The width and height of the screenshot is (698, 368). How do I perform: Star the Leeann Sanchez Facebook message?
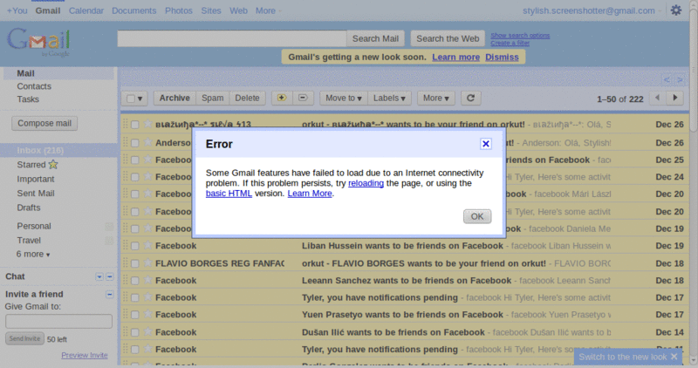coord(147,280)
